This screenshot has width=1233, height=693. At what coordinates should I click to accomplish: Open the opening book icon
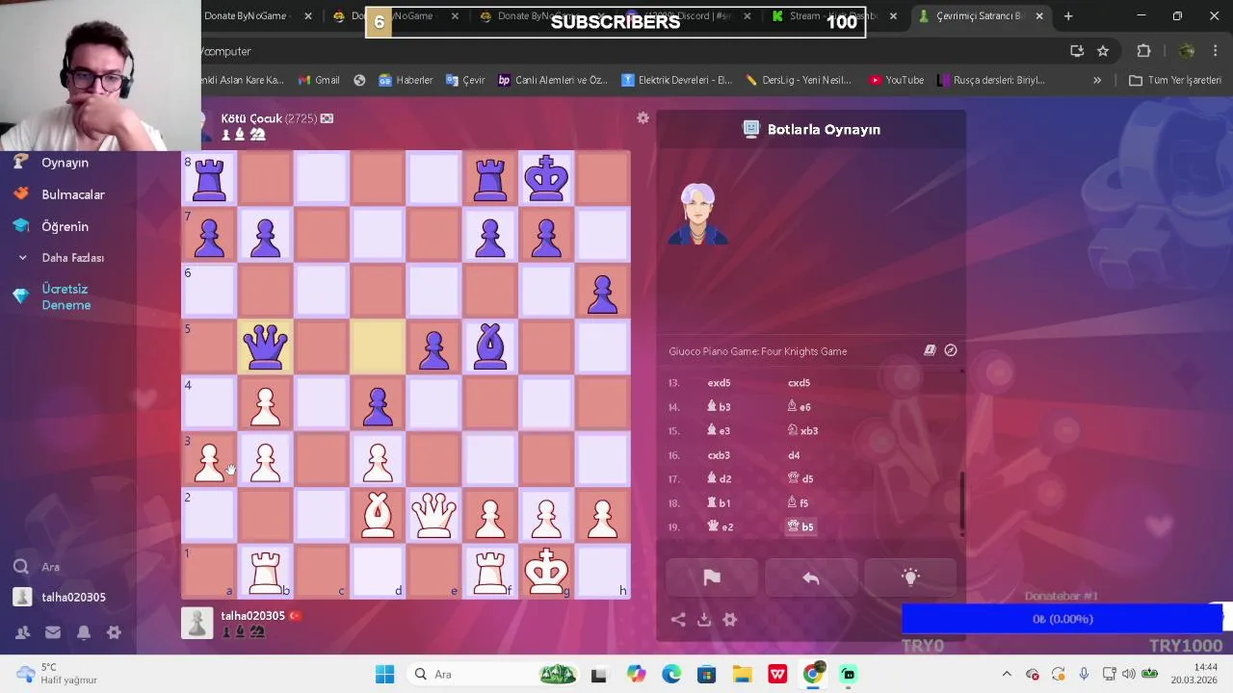coord(930,350)
